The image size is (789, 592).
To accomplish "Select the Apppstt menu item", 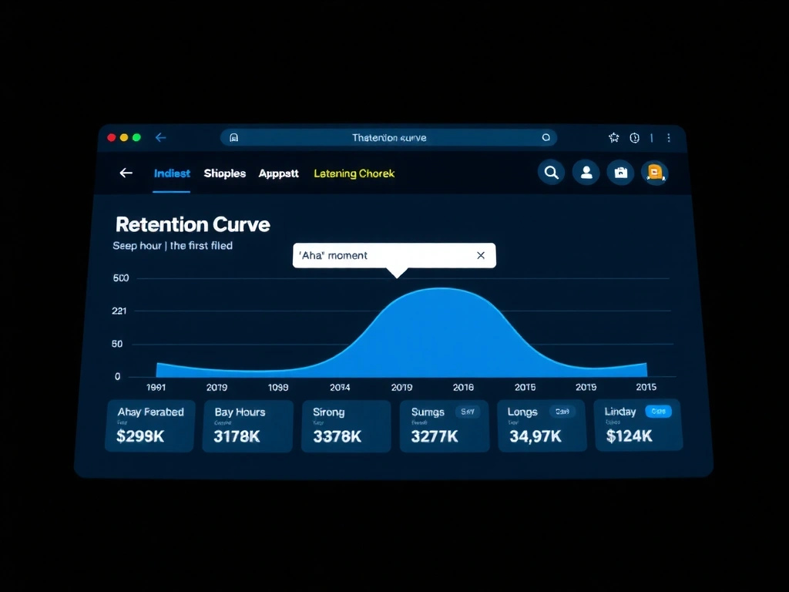I will (278, 173).
